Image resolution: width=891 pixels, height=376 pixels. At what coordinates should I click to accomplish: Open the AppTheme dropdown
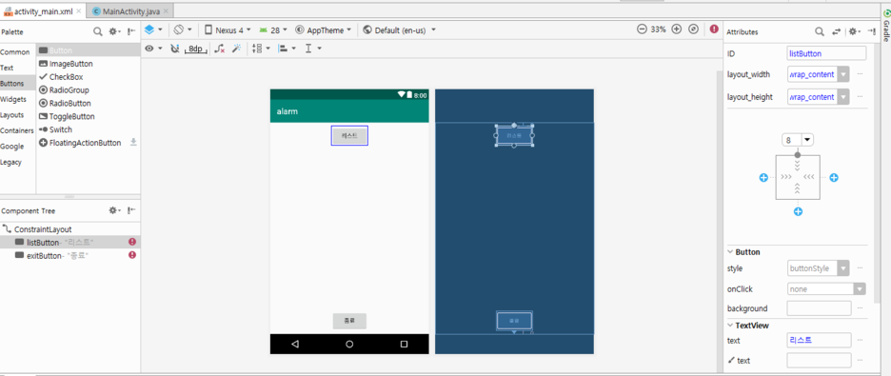[323, 30]
